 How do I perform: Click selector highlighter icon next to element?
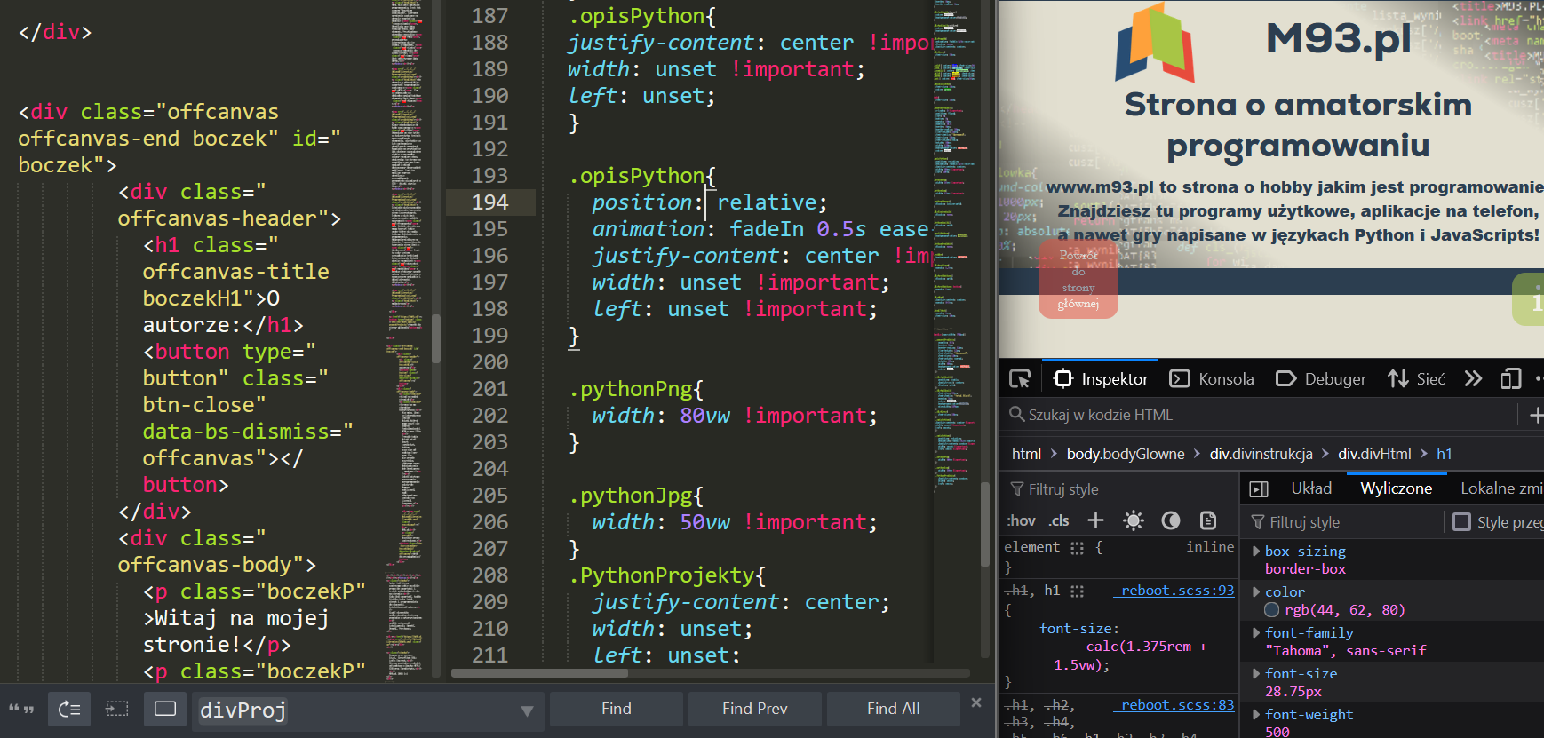(1077, 548)
